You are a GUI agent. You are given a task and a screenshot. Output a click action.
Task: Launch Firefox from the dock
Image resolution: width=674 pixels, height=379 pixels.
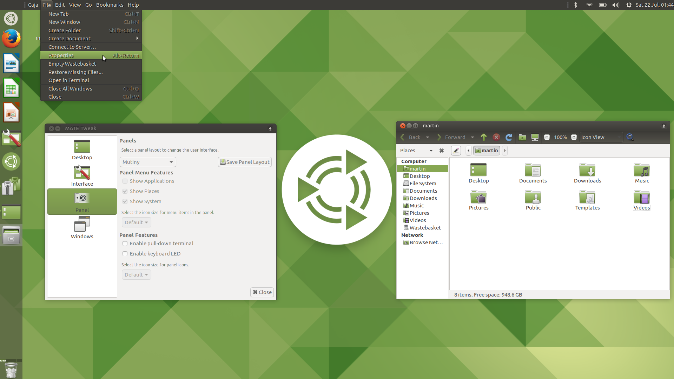click(11, 39)
